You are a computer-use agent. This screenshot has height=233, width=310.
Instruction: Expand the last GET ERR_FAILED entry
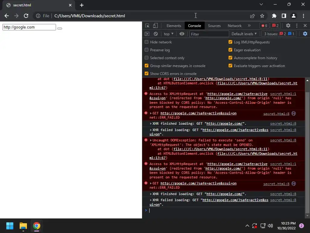click(151, 184)
